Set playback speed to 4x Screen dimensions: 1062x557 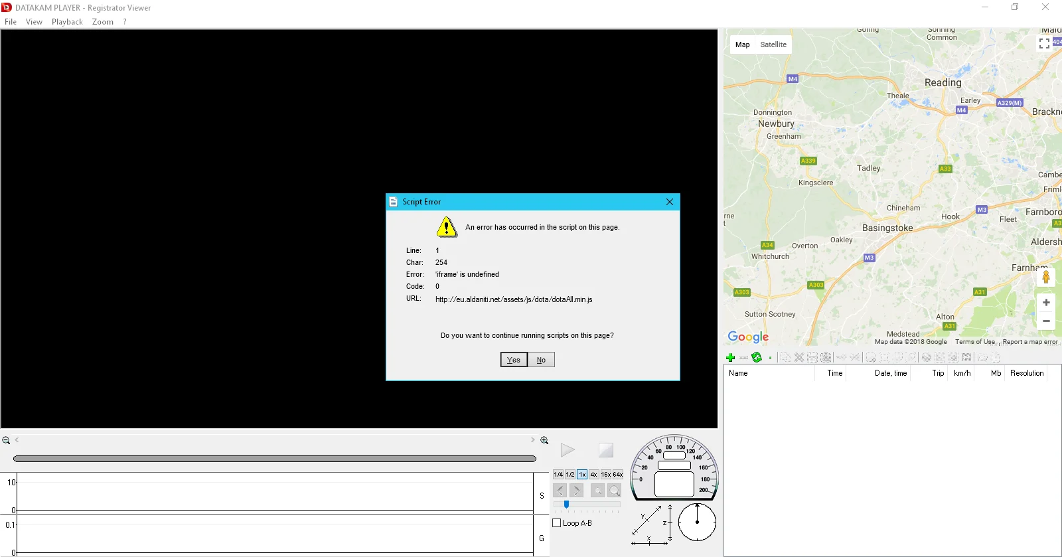(594, 475)
